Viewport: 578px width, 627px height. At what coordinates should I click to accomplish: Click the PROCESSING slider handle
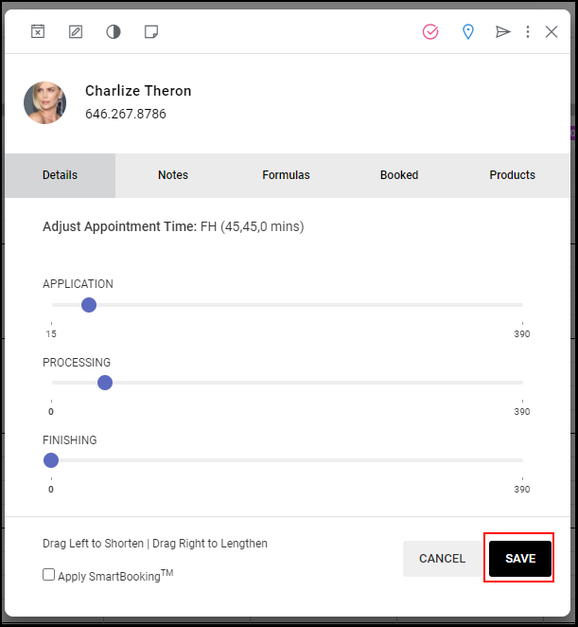pyautogui.click(x=105, y=383)
